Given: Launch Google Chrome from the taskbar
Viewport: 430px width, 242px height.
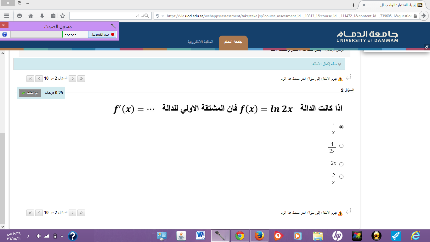Looking at the screenshot, I should 240,236.
